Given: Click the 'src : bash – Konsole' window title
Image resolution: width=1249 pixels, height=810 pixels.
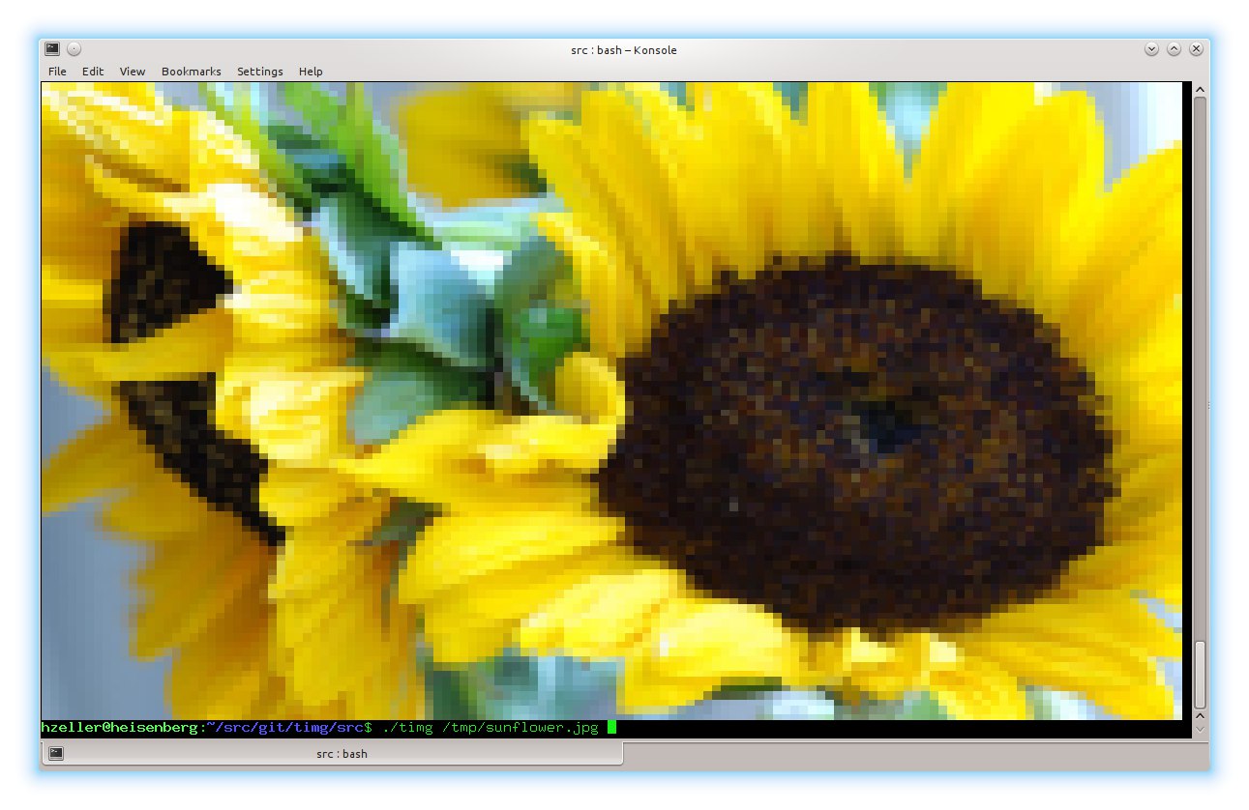Looking at the screenshot, I should (x=624, y=49).
